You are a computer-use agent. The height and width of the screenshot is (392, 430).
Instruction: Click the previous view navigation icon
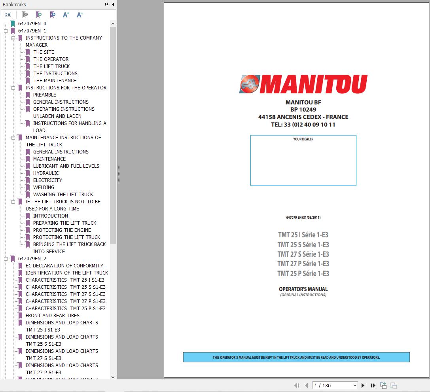[x=383, y=385]
